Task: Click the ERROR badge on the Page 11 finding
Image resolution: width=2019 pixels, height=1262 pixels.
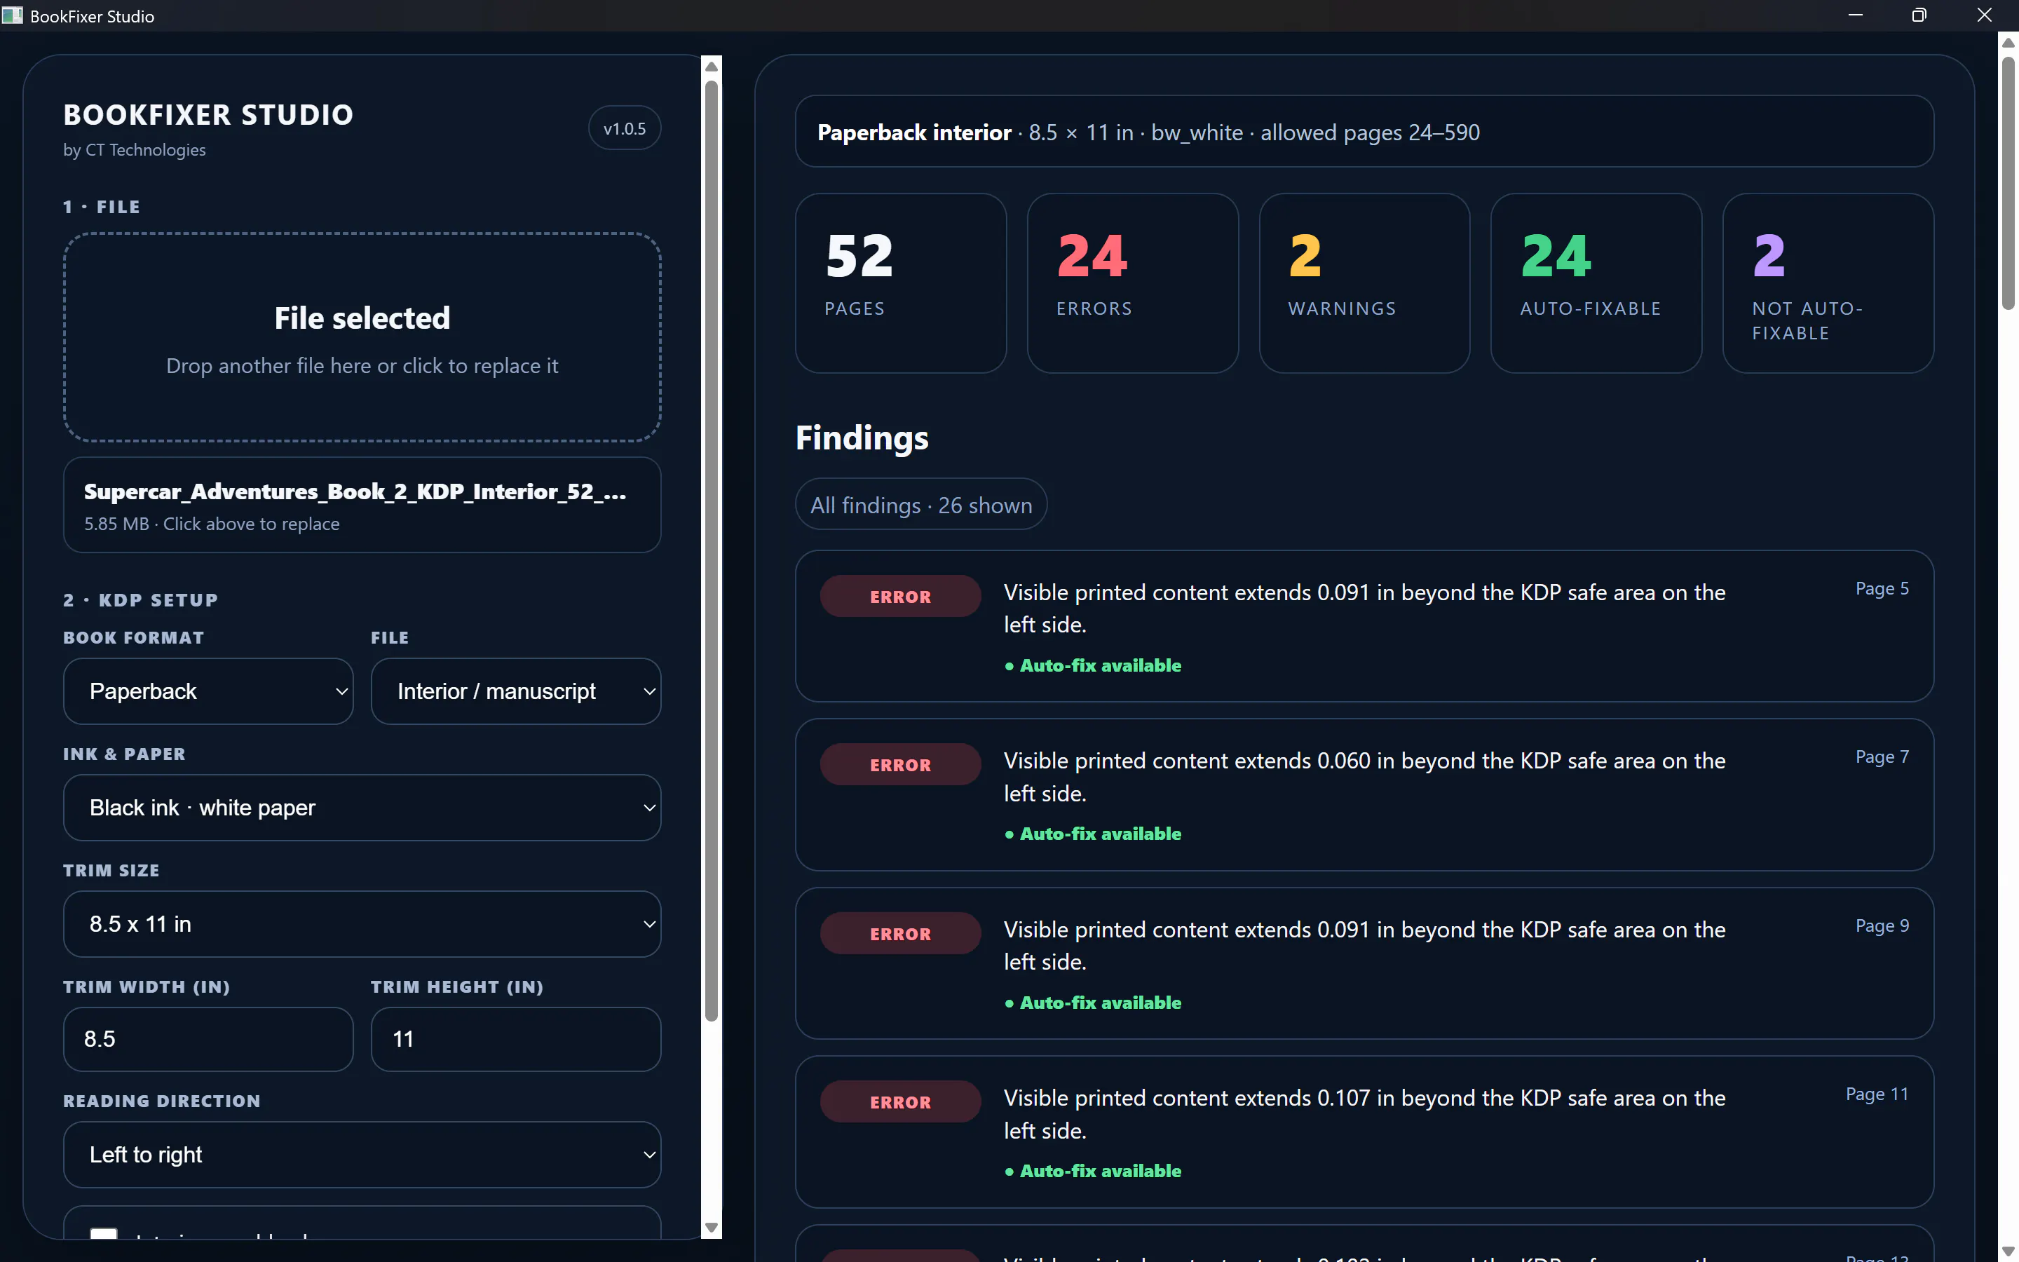Action: click(900, 1101)
